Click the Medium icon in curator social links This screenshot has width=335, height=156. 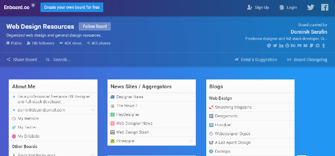point(305,45)
